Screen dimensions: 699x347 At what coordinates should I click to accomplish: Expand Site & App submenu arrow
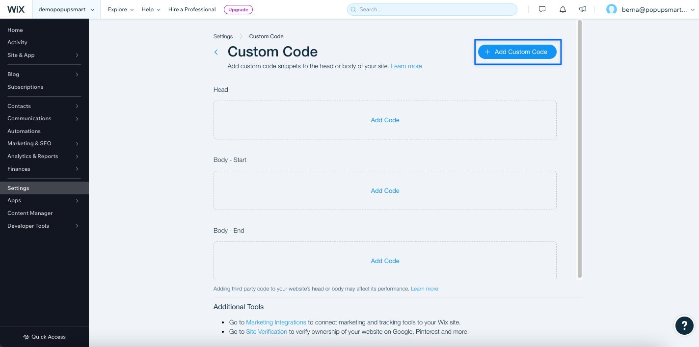click(77, 55)
